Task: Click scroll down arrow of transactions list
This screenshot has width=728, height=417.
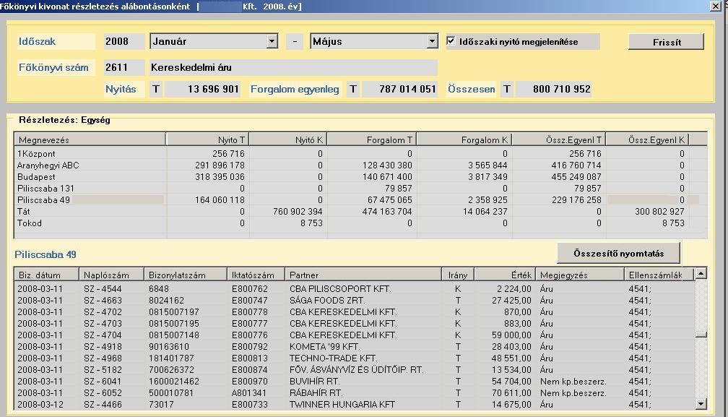Action: tap(701, 404)
